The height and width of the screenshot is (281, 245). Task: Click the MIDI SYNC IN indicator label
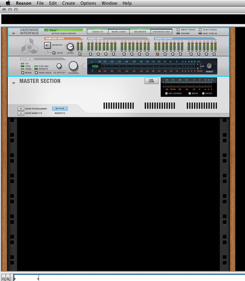[x=210, y=34]
